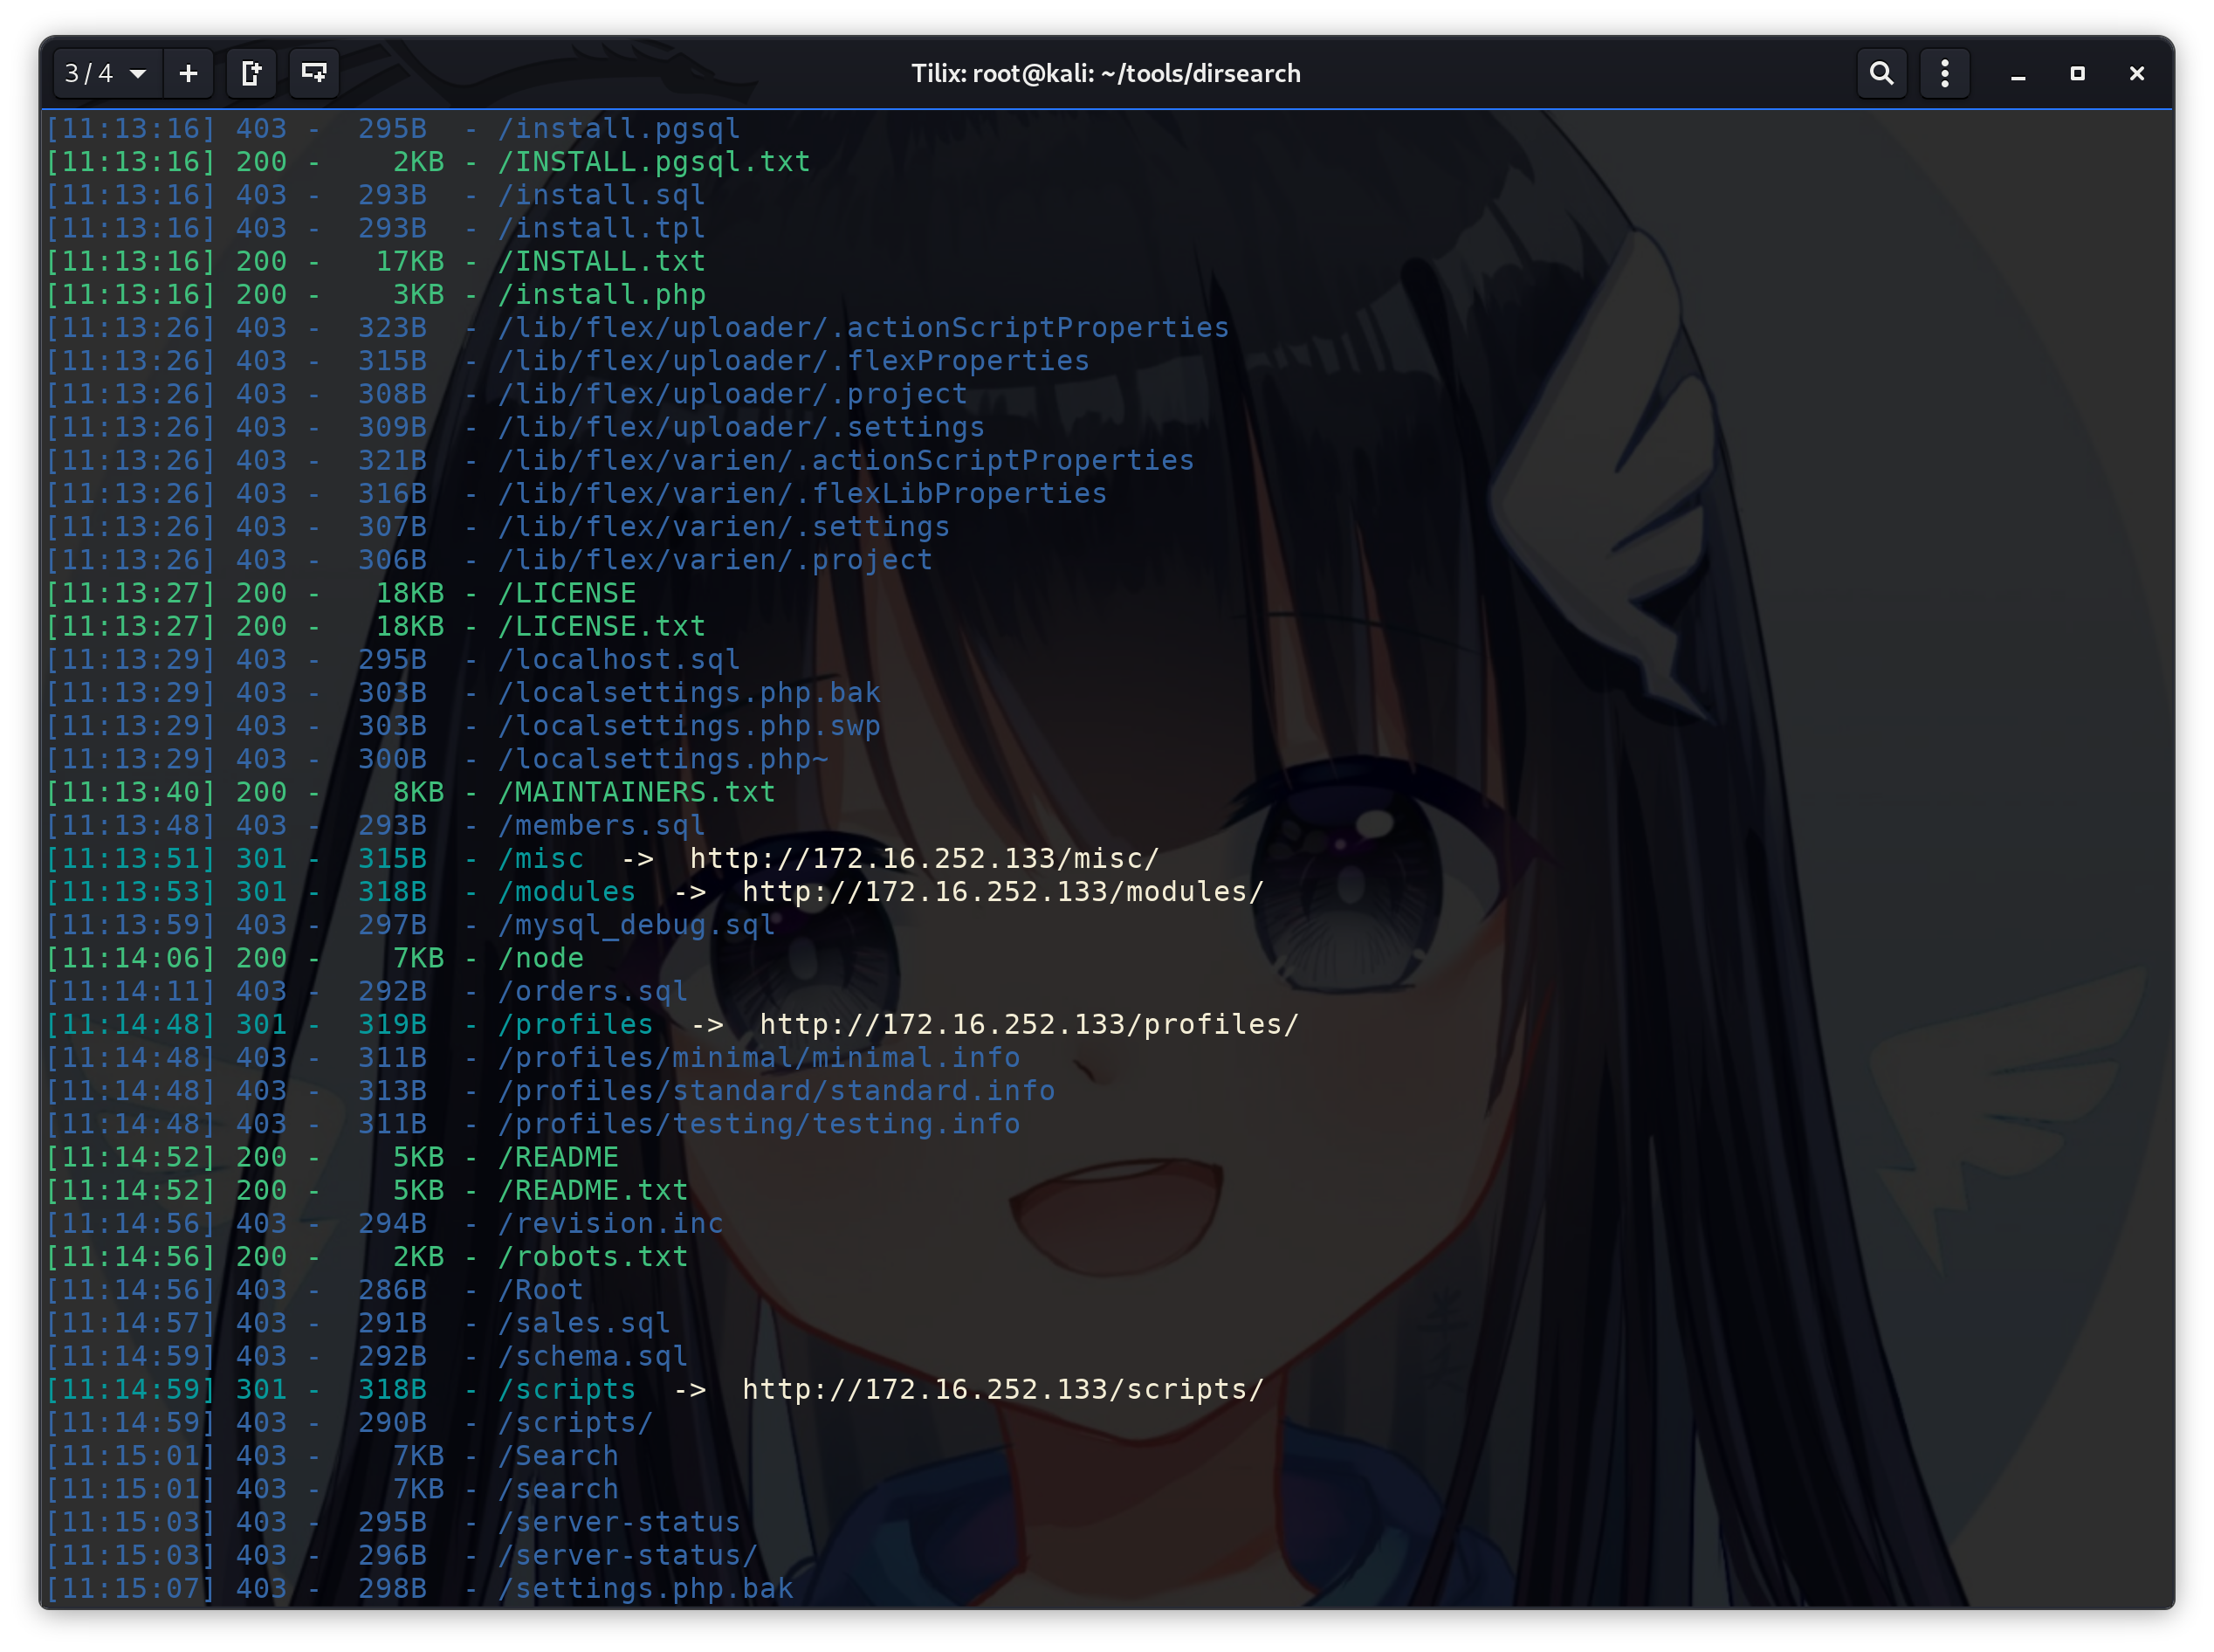Select the /localsettings.php.swp path
The image size is (2214, 1652).
tap(689, 726)
